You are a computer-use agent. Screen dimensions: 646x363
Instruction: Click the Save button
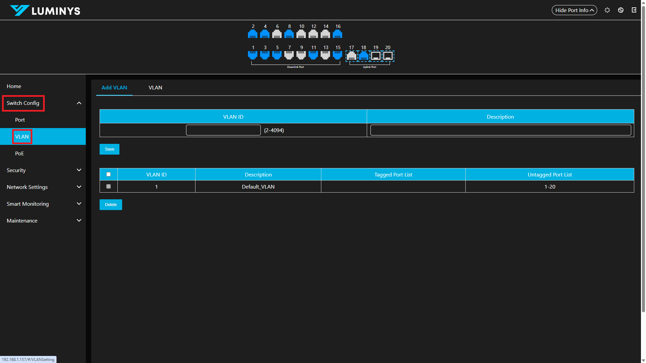(x=109, y=149)
